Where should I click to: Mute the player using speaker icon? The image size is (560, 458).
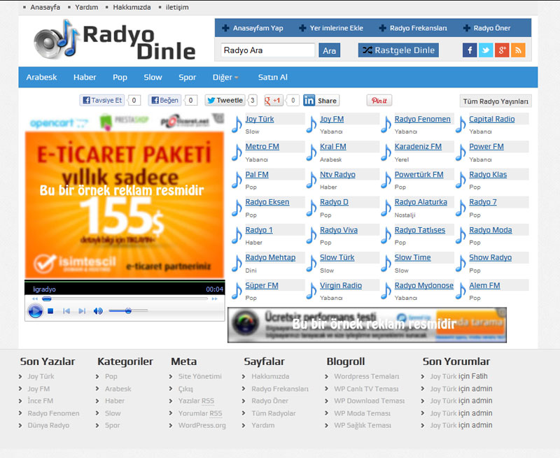pyautogui.click(x=98, y=311)
